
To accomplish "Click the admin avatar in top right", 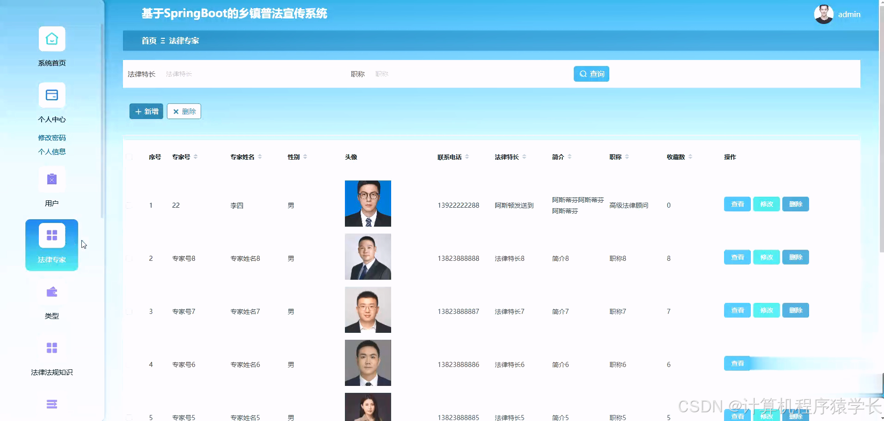I will (824, 14).
